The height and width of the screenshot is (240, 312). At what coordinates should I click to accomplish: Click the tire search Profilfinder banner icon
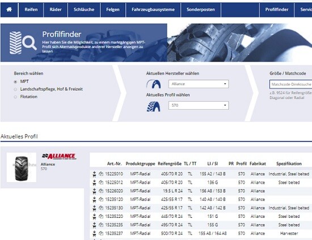click(x=23, y=43)
